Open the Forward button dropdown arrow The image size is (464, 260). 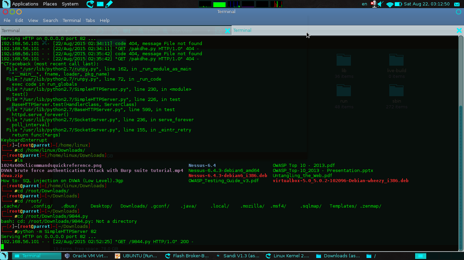coord(66,31)
